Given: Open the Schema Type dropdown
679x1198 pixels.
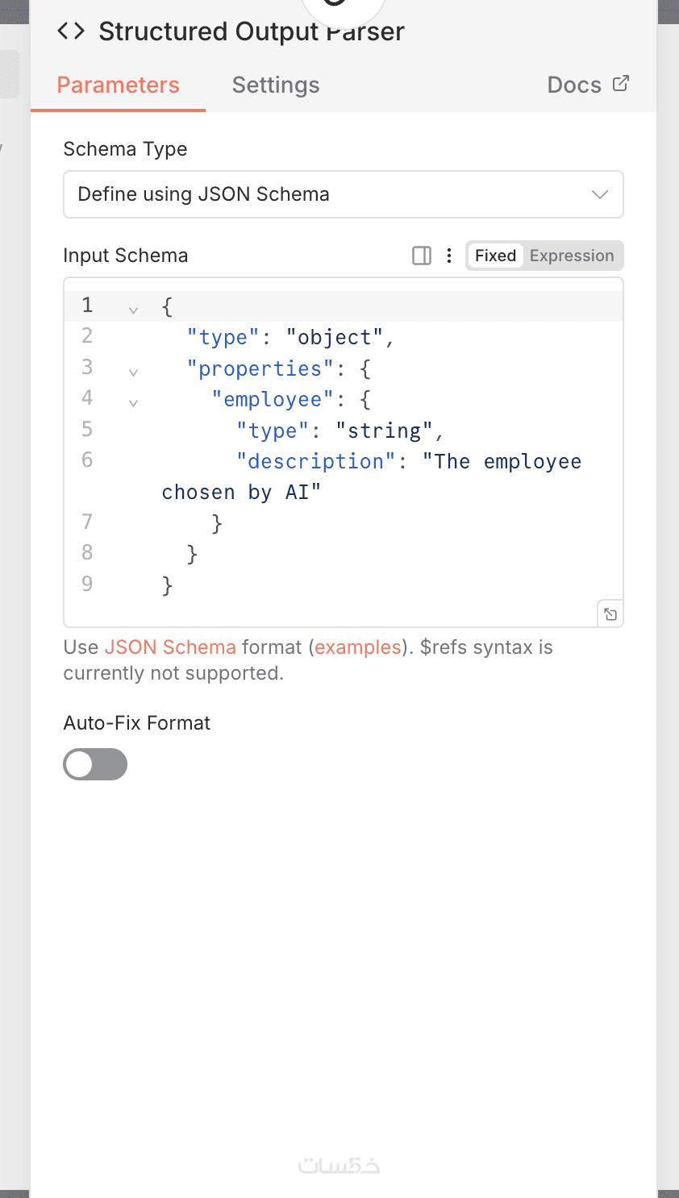Looking at the screenshot, I should click(x=343, y=194).
